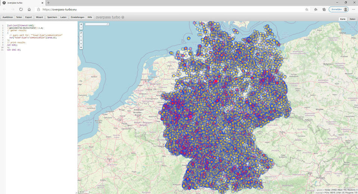Click the overpass turbo logo title
The image size is (358, 194).
click(110, 17)
